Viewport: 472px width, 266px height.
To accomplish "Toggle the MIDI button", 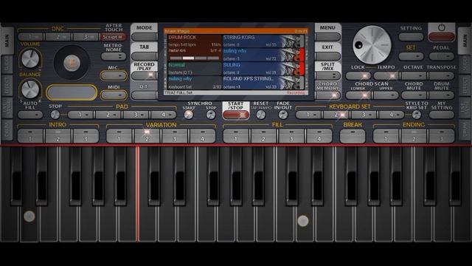I will (x=114, y=95).
